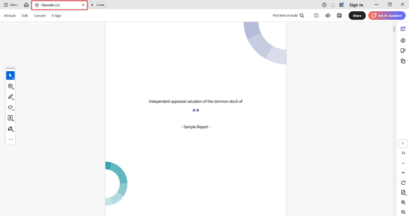The height and width of the screenshot is (216, 409).
Task: Activate the Add text box tool
Action: coord(10,118)
